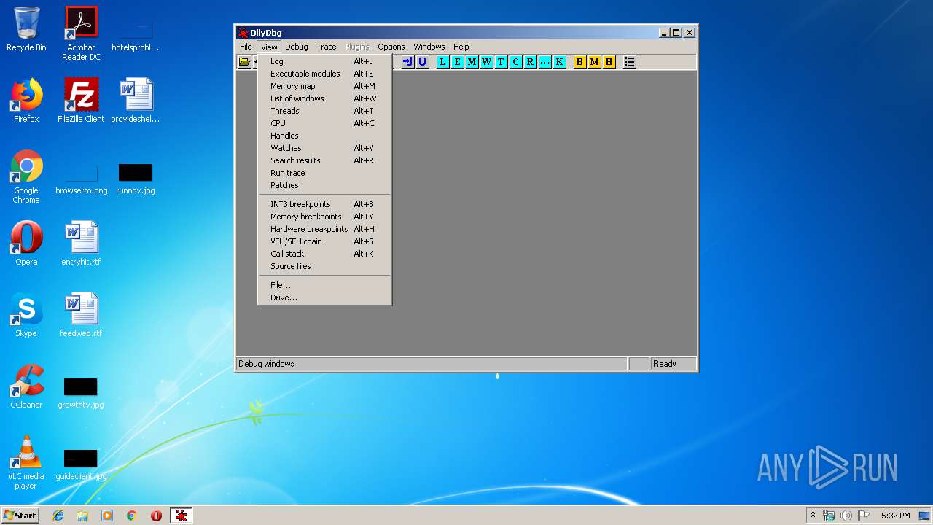Viewport: 933px width, 525px height.
Task: Choose Handles from the View menu
Action: pos(324,136)
